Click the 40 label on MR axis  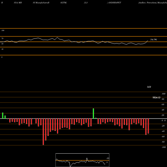pyautogui.click(x=163, y=110)
